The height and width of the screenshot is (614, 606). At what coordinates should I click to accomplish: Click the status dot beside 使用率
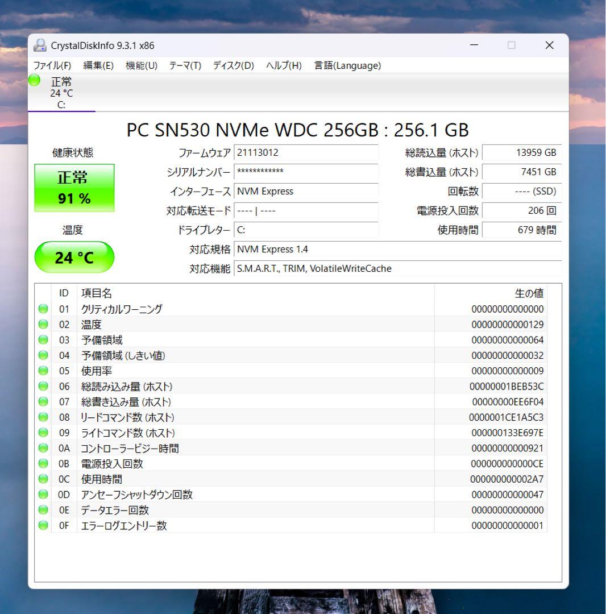43,371
